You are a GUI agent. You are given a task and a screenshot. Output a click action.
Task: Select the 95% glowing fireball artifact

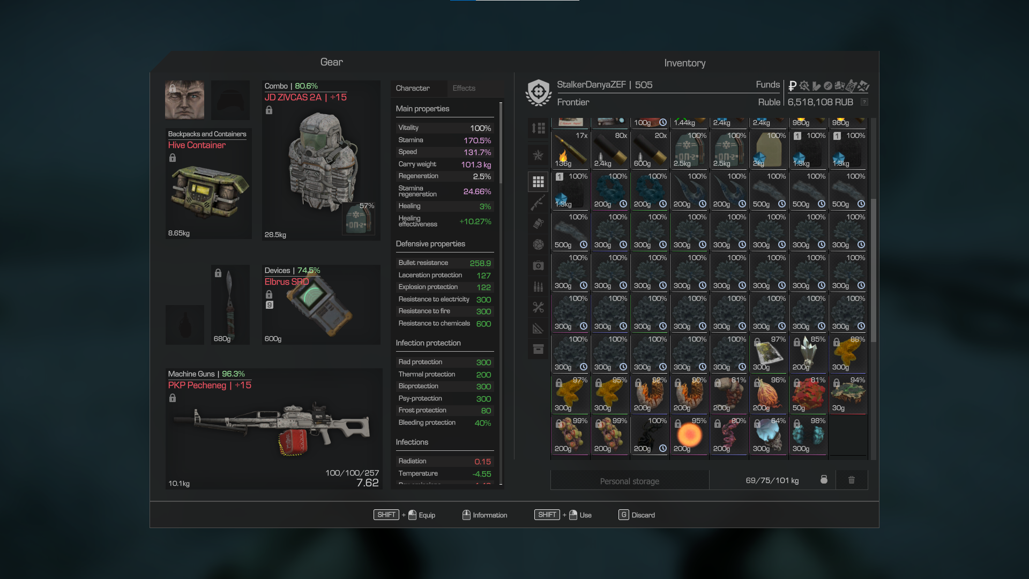click(x=689, y=435)
